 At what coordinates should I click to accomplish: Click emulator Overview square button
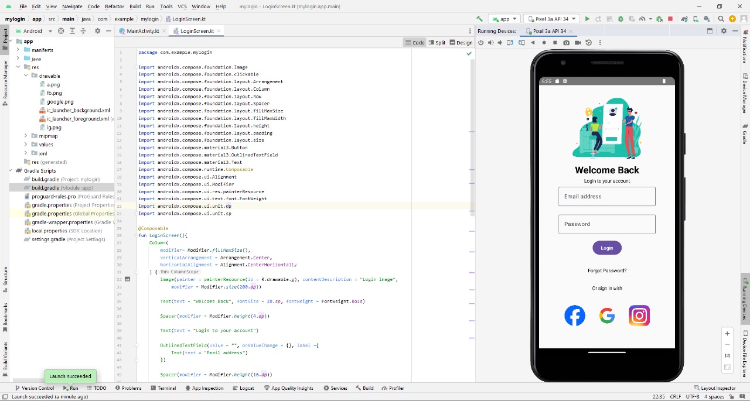[x=555, y=42]
